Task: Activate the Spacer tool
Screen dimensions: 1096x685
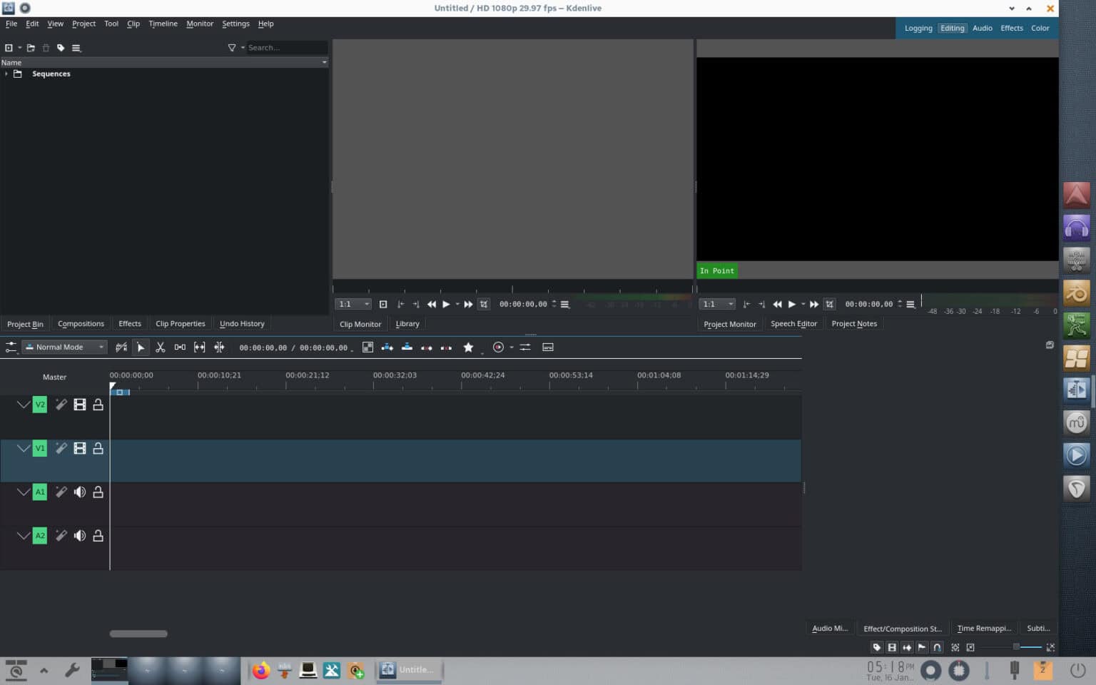Action: click(180, 347)
